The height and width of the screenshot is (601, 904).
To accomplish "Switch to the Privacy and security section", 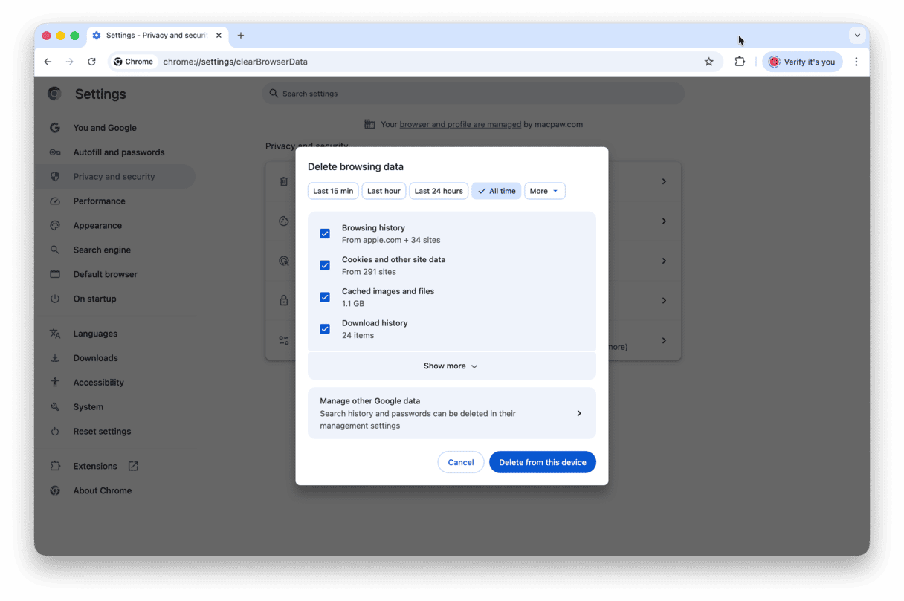I will pyautogui.click(x=114, y=176).
